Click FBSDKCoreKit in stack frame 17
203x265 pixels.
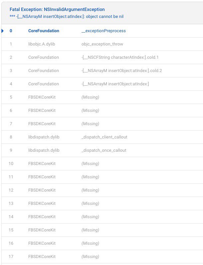click(42, 257)
